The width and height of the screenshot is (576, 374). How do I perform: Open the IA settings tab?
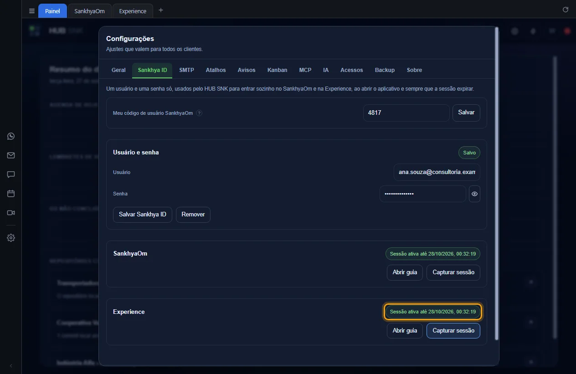tap(326, 70)
